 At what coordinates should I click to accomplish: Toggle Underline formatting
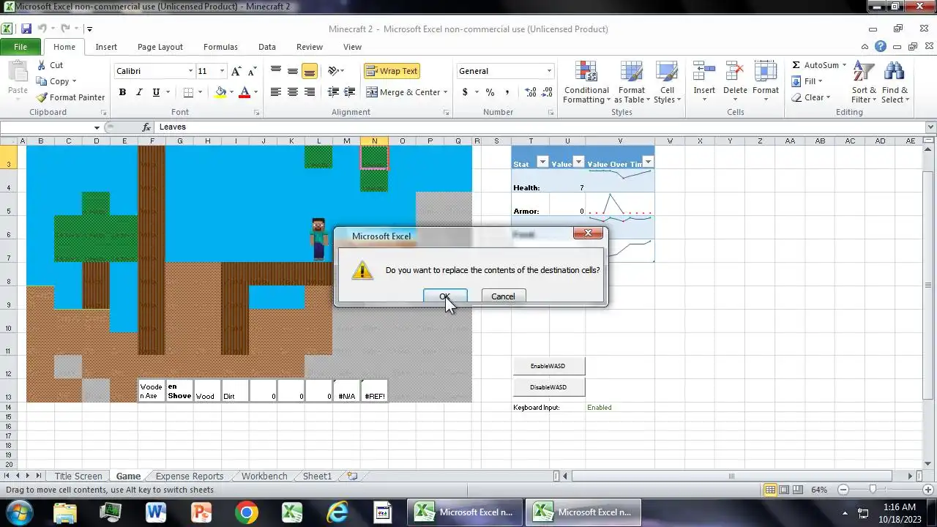pos(156,92)
